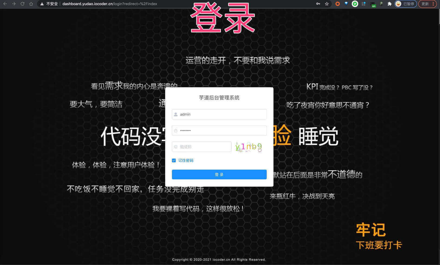The image size is (440, 265).
Task: Bookmark this page using the star icon
Action: (x=327, y=4)
